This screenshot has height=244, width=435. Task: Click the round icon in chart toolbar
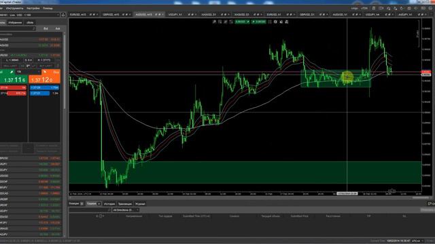pyautogui.click(x=275, y=22)
